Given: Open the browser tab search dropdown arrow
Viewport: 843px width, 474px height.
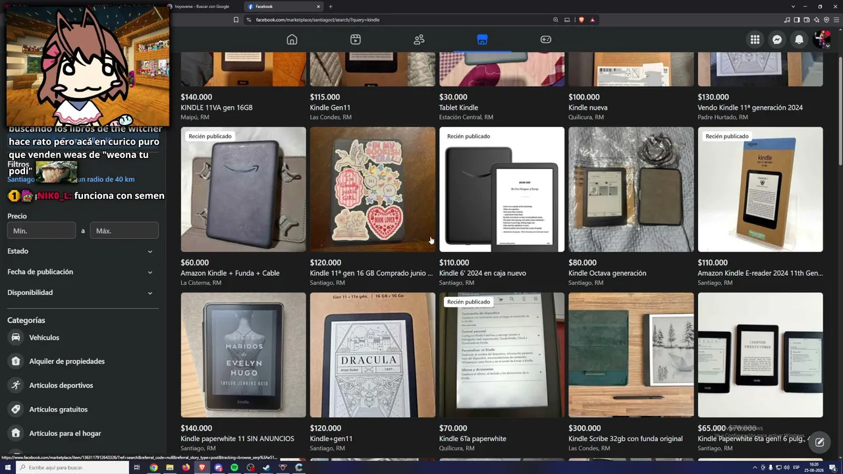Looking at the screenshot, I should coord(794,7).
